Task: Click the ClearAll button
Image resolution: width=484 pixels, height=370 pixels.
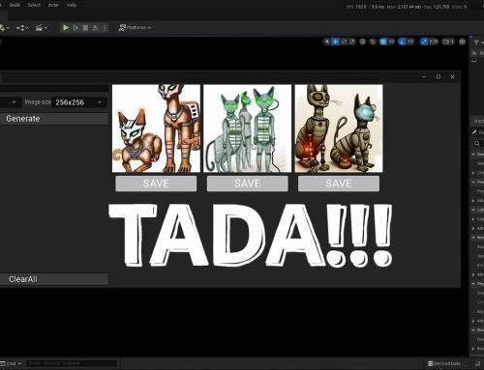Action: point(54,279)
